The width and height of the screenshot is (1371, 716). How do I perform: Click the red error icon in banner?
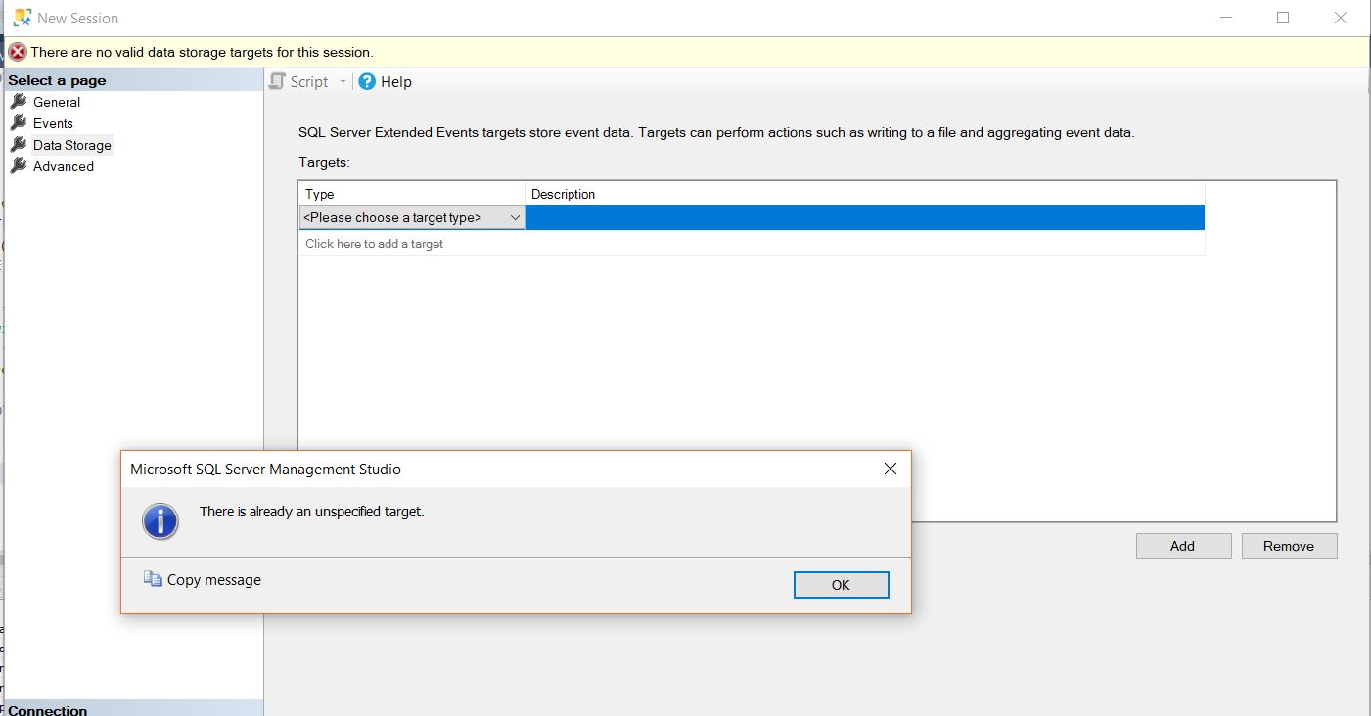[x=18, y=52]
